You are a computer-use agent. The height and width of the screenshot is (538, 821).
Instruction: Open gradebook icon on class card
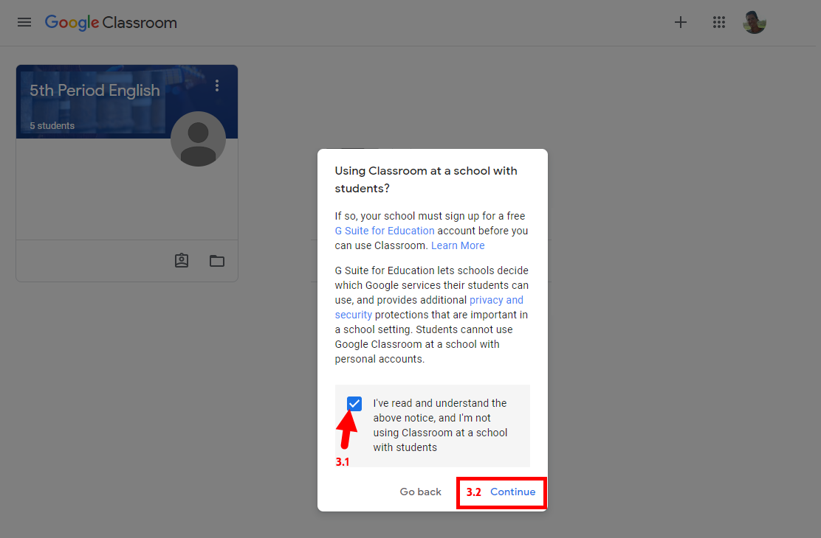(182, 260)
